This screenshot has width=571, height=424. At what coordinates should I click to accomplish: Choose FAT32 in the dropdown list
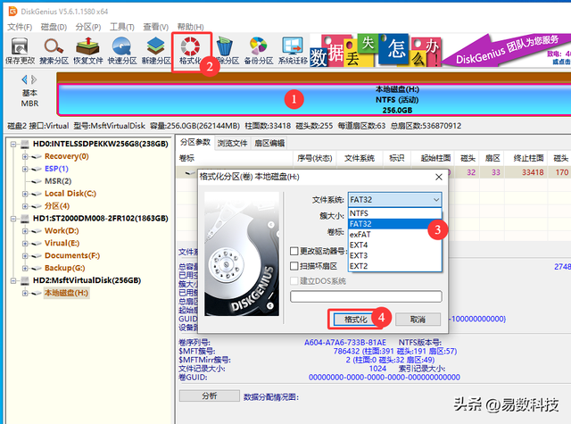point(394,224)
